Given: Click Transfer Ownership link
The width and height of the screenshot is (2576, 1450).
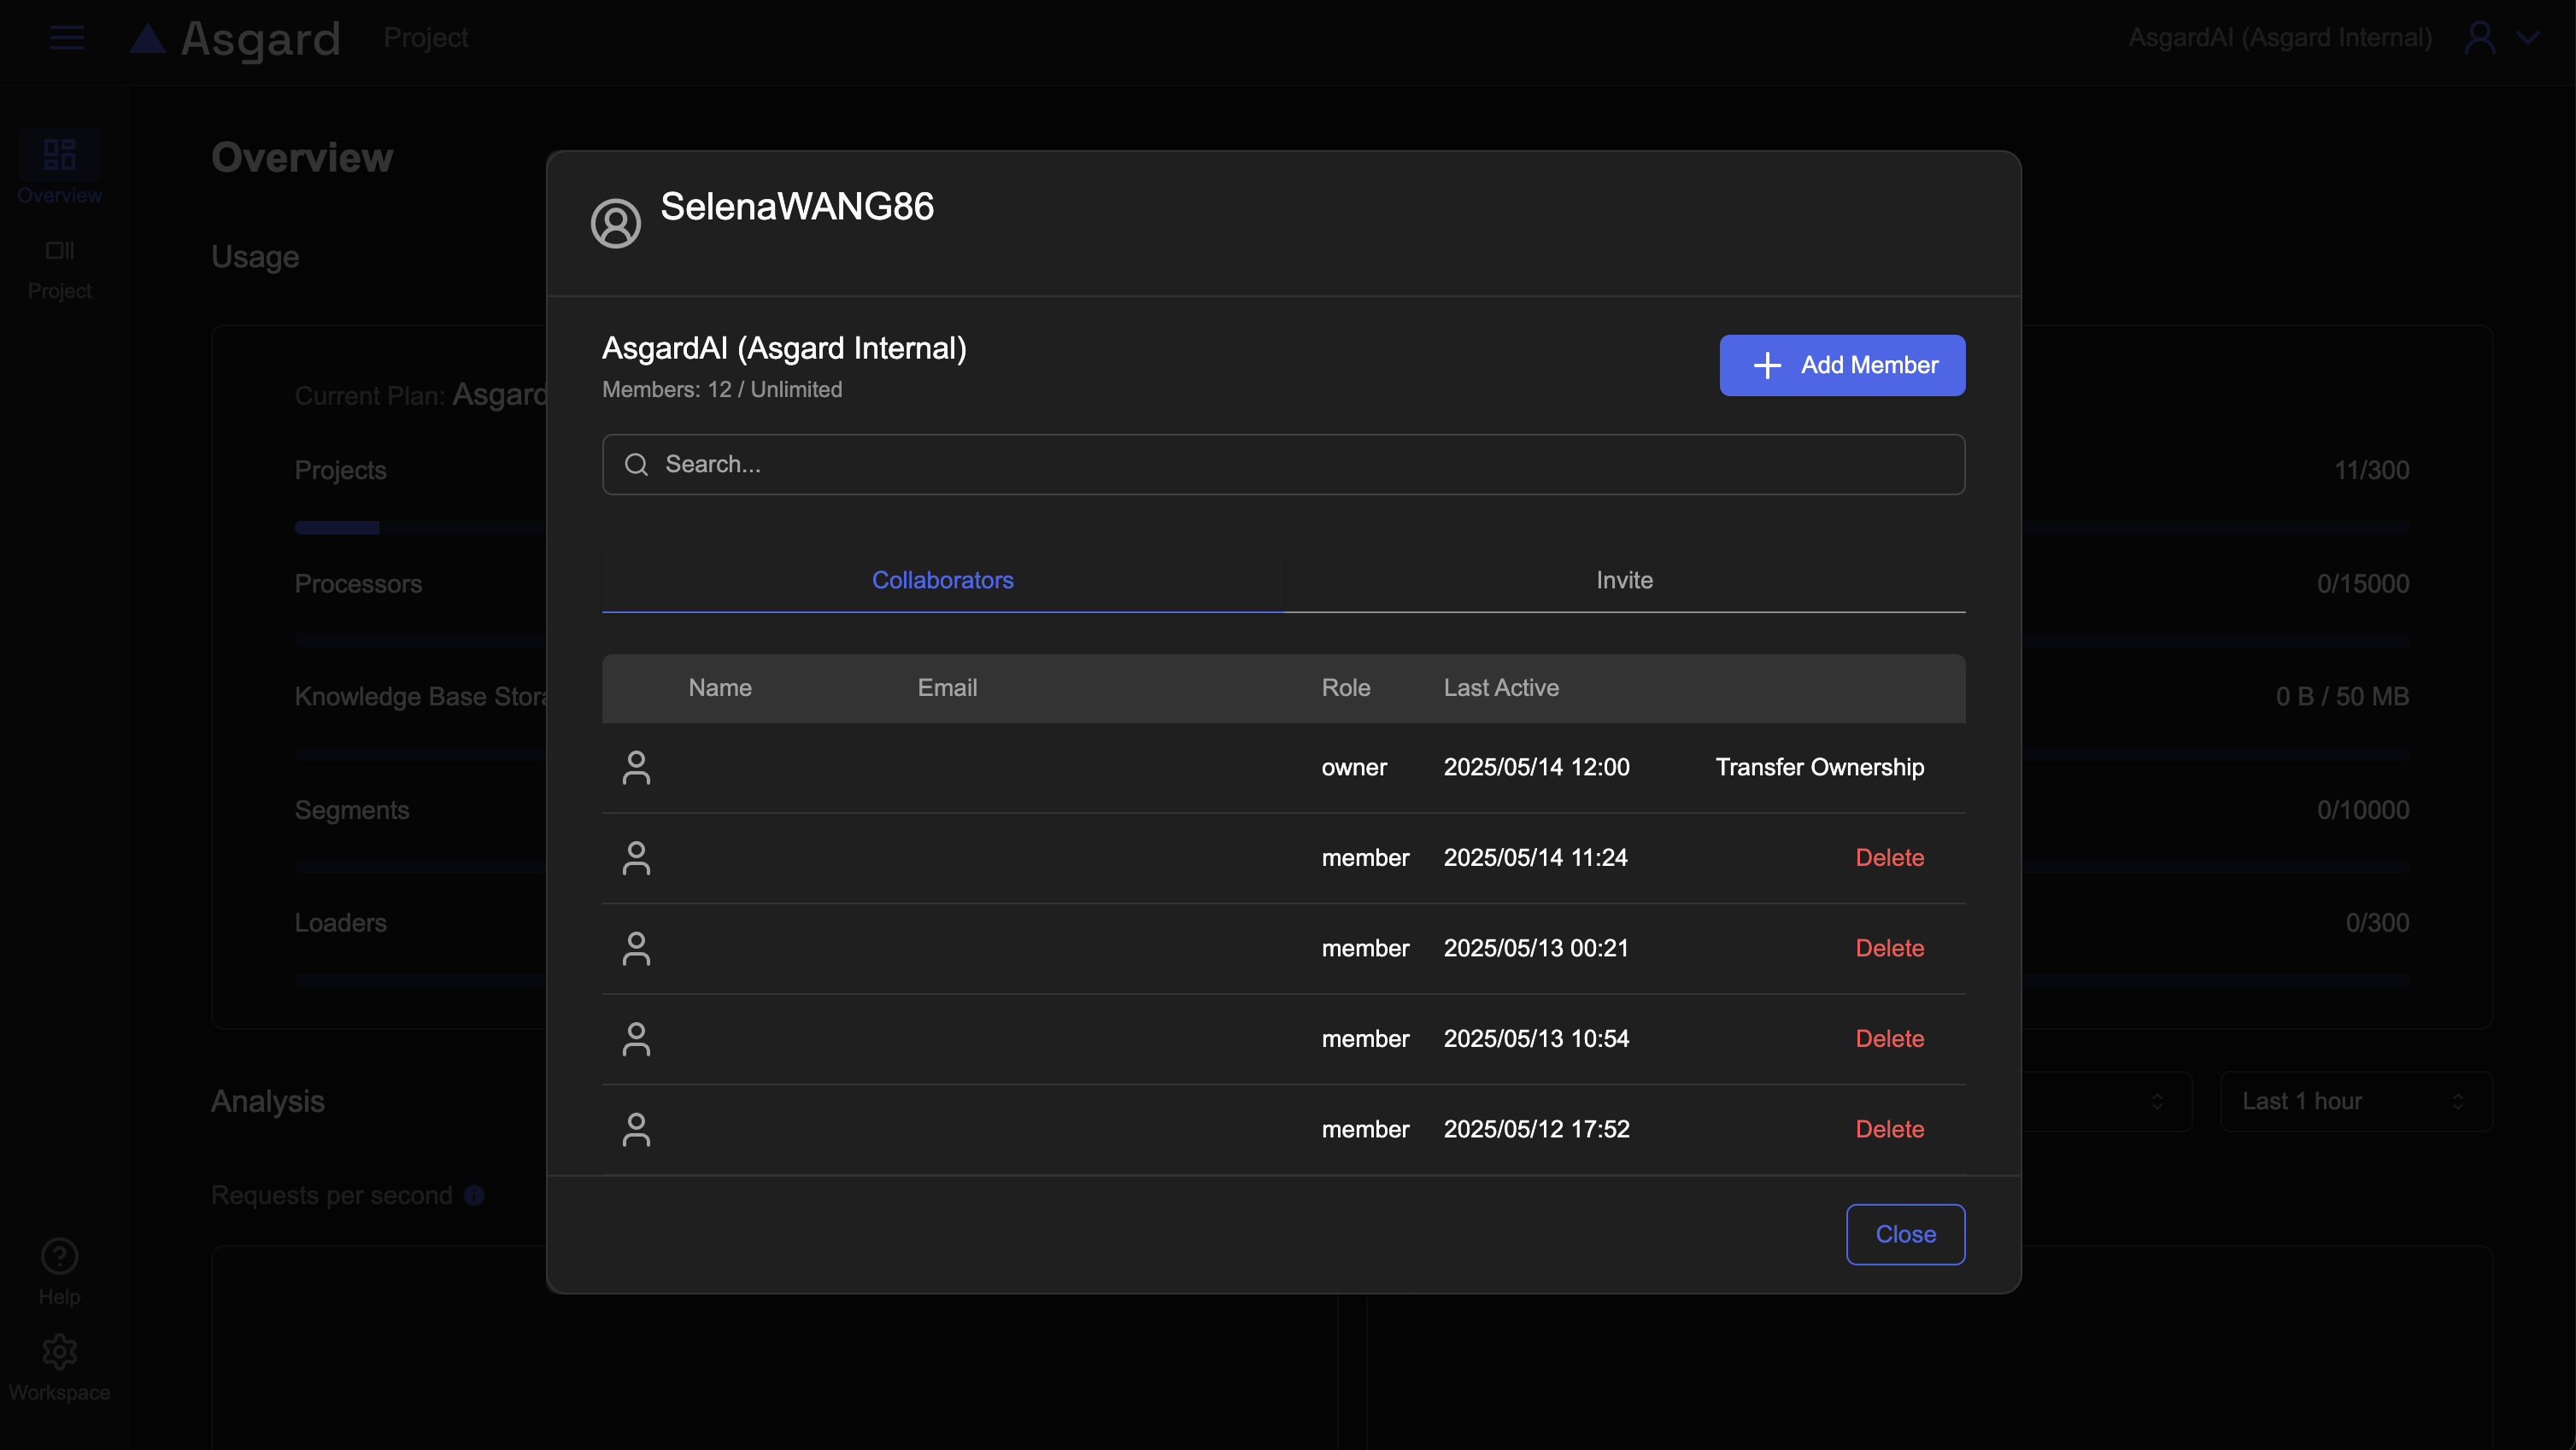Looking at the screenshot, I should click(x=1819, y=768).
